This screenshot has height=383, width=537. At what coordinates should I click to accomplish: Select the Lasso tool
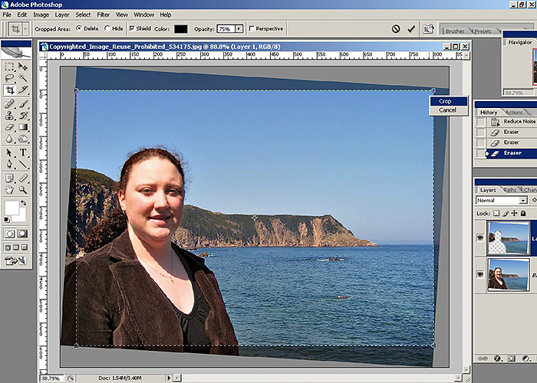9,78
